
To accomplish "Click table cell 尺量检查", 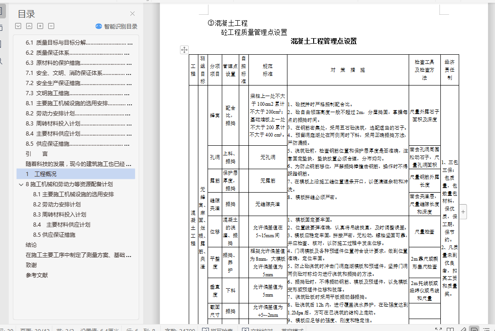I will [x=425, y=231].
